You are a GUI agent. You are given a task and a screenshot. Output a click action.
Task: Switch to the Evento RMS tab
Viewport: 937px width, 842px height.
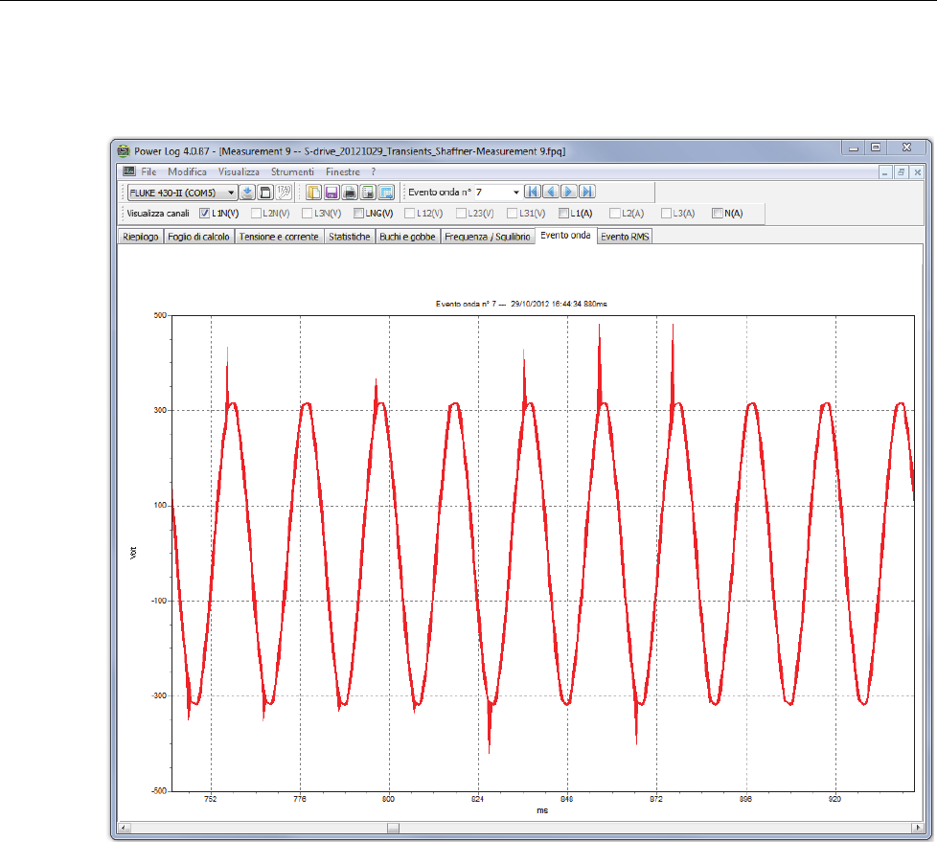click(625, 237)
